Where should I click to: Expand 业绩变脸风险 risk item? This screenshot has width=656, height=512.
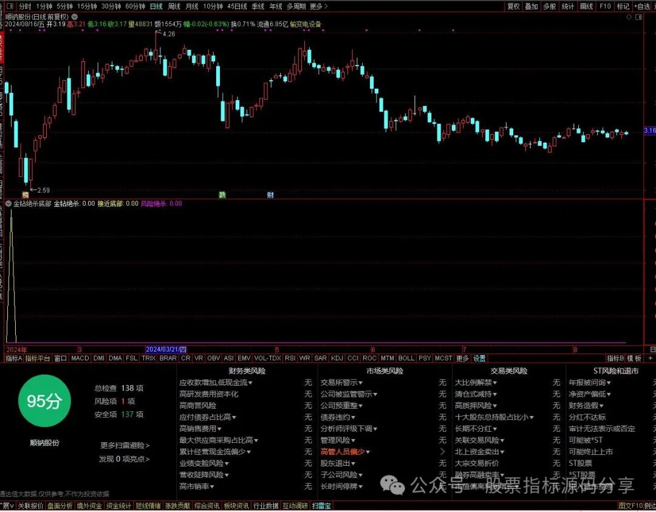pos(204,463)
